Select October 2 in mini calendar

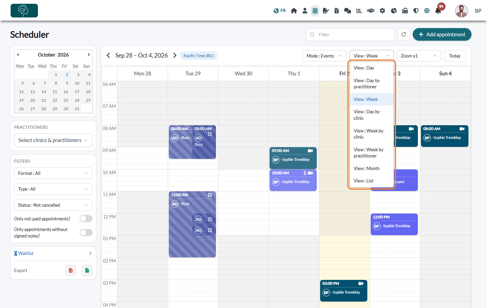click(67, 75)
